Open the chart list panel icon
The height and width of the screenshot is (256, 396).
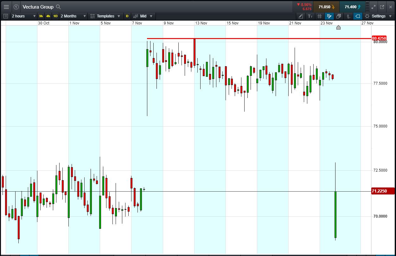[x=5, y=16]
